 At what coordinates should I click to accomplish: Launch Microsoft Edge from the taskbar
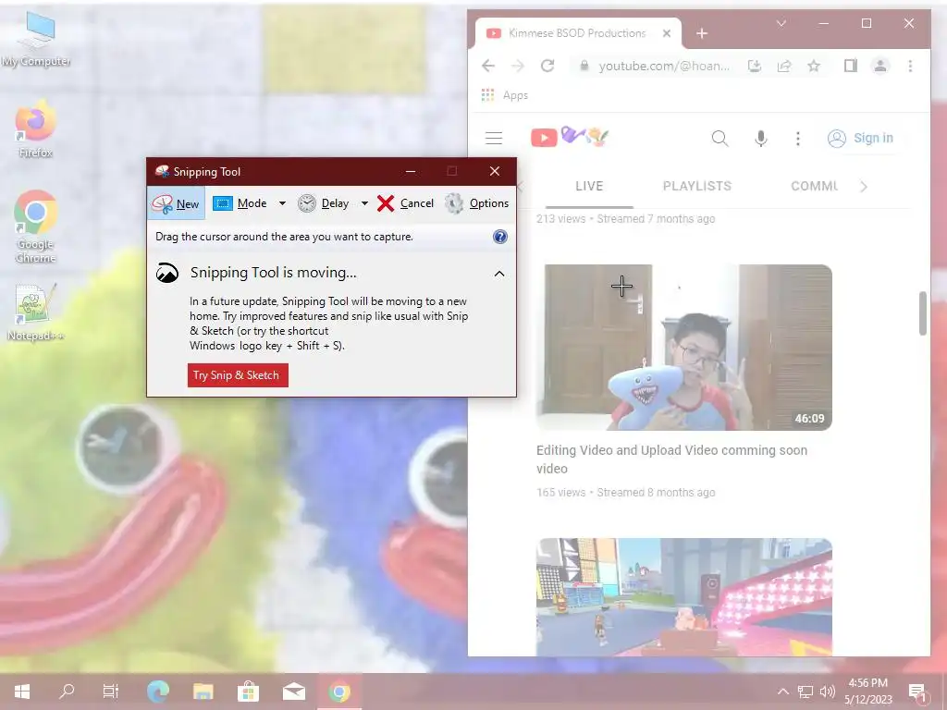pos(158,692)
